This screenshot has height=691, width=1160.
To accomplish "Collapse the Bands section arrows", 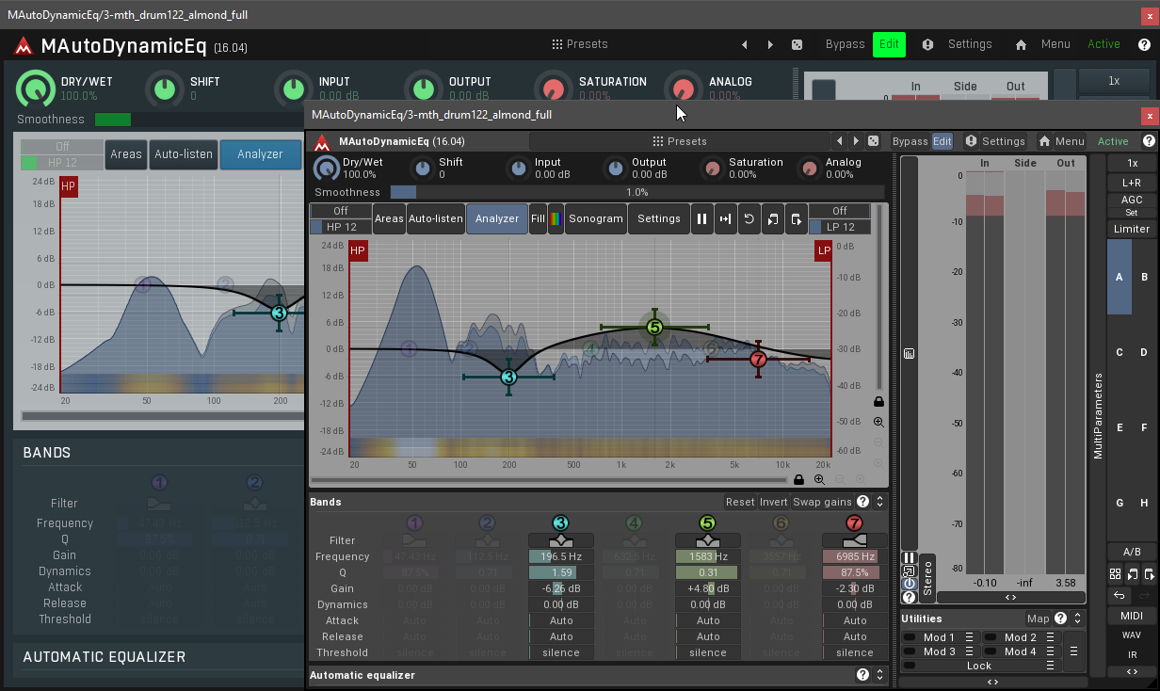I will click(x=879, y=502).
